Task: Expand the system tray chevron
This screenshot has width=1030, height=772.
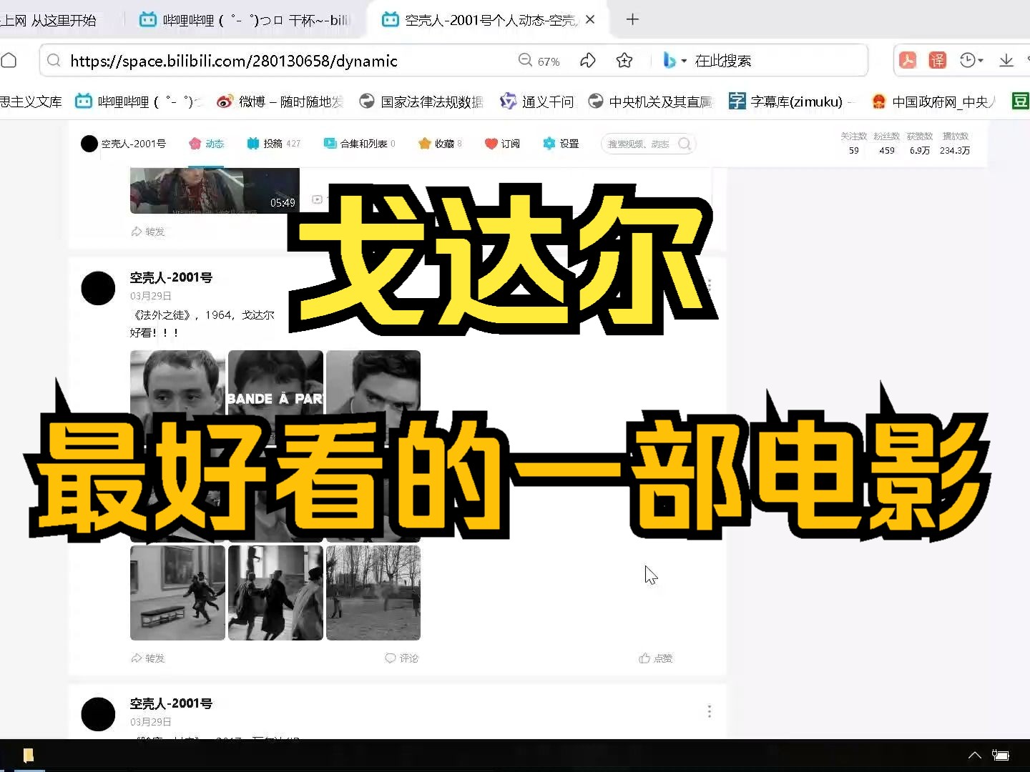Action: tap(974, 756)
